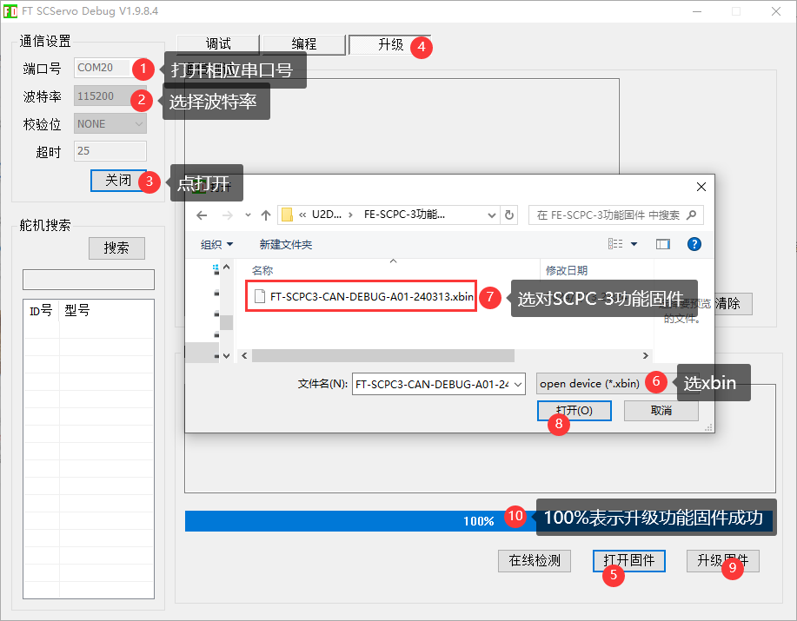Click the 打开(O) button to open firmware
Viewport: 797px width, 621px height.
[574, 411]
